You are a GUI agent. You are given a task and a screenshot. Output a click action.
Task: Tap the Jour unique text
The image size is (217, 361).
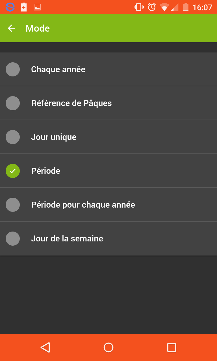pyautogui.click(x=54, y=137)
